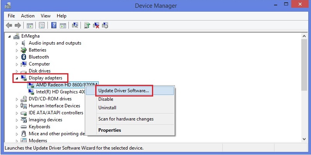The width and height of the screenshot is (311, 155).
Task: Choose Disable in the context menu
Action: click(130, 99)
